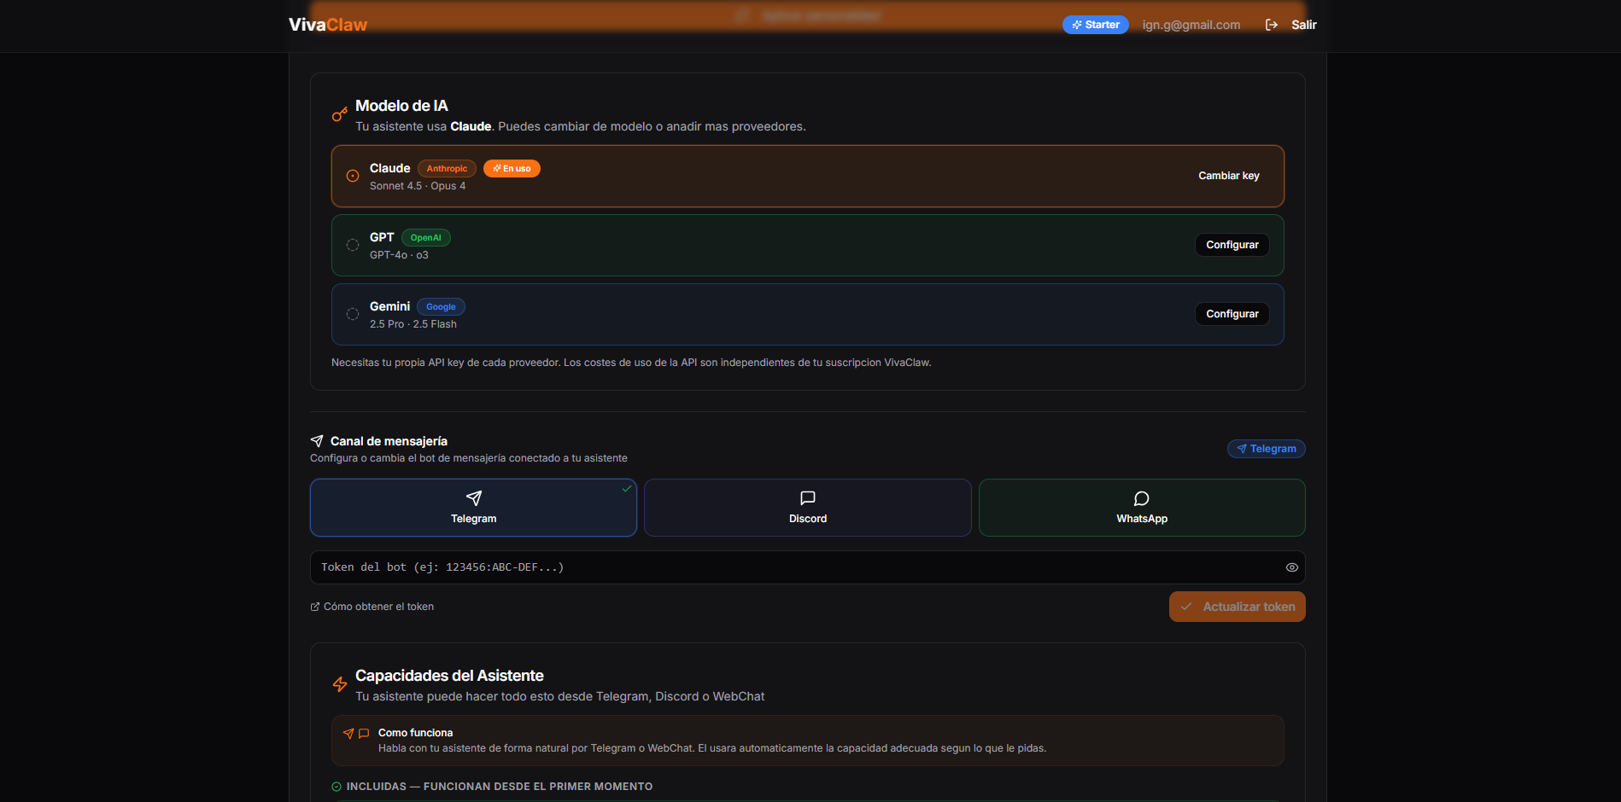Click the OpenAI tag on the GPT row
The width and height of the screenshot is (1621, 802).
425,238
